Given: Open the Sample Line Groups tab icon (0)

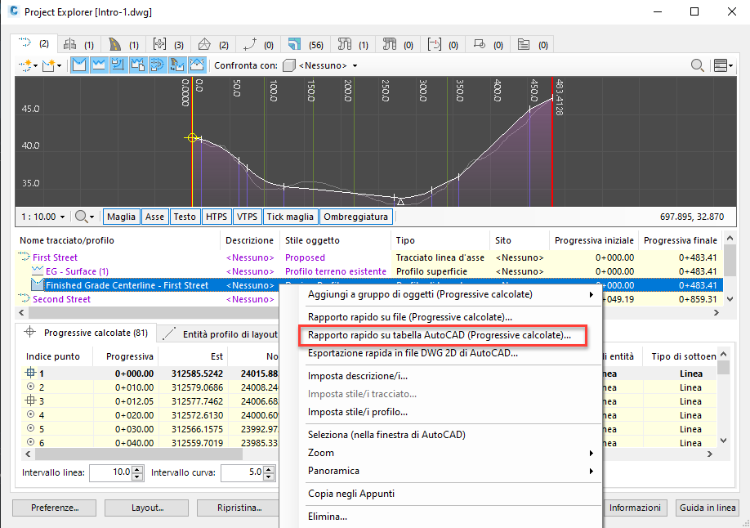Looking at the screenshot, I should (x=443, y=44).
